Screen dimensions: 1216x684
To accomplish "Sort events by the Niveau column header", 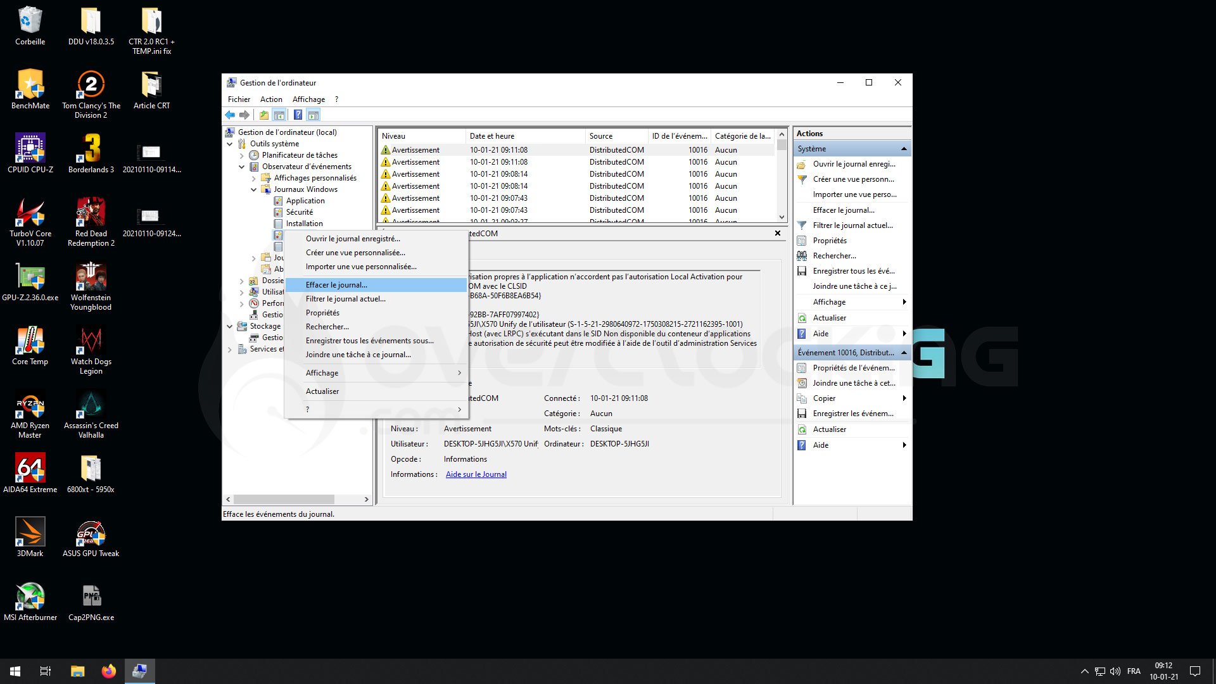I will [x=421, y=136].
